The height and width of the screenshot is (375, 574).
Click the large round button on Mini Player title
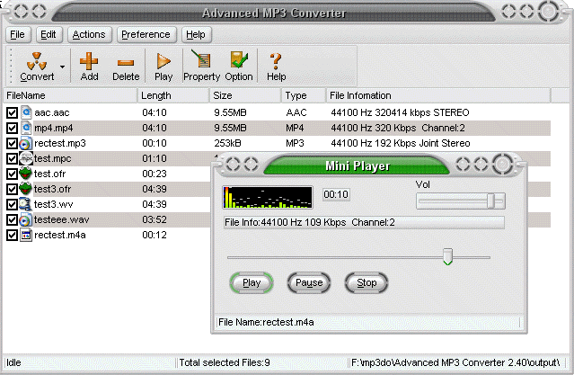503,165
